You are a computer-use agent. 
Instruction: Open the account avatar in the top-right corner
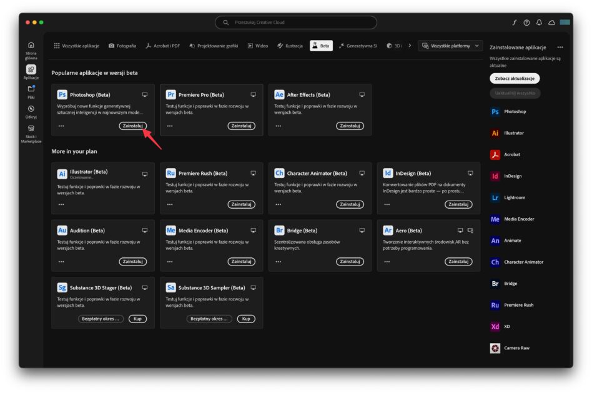click(x=565, y=22)
